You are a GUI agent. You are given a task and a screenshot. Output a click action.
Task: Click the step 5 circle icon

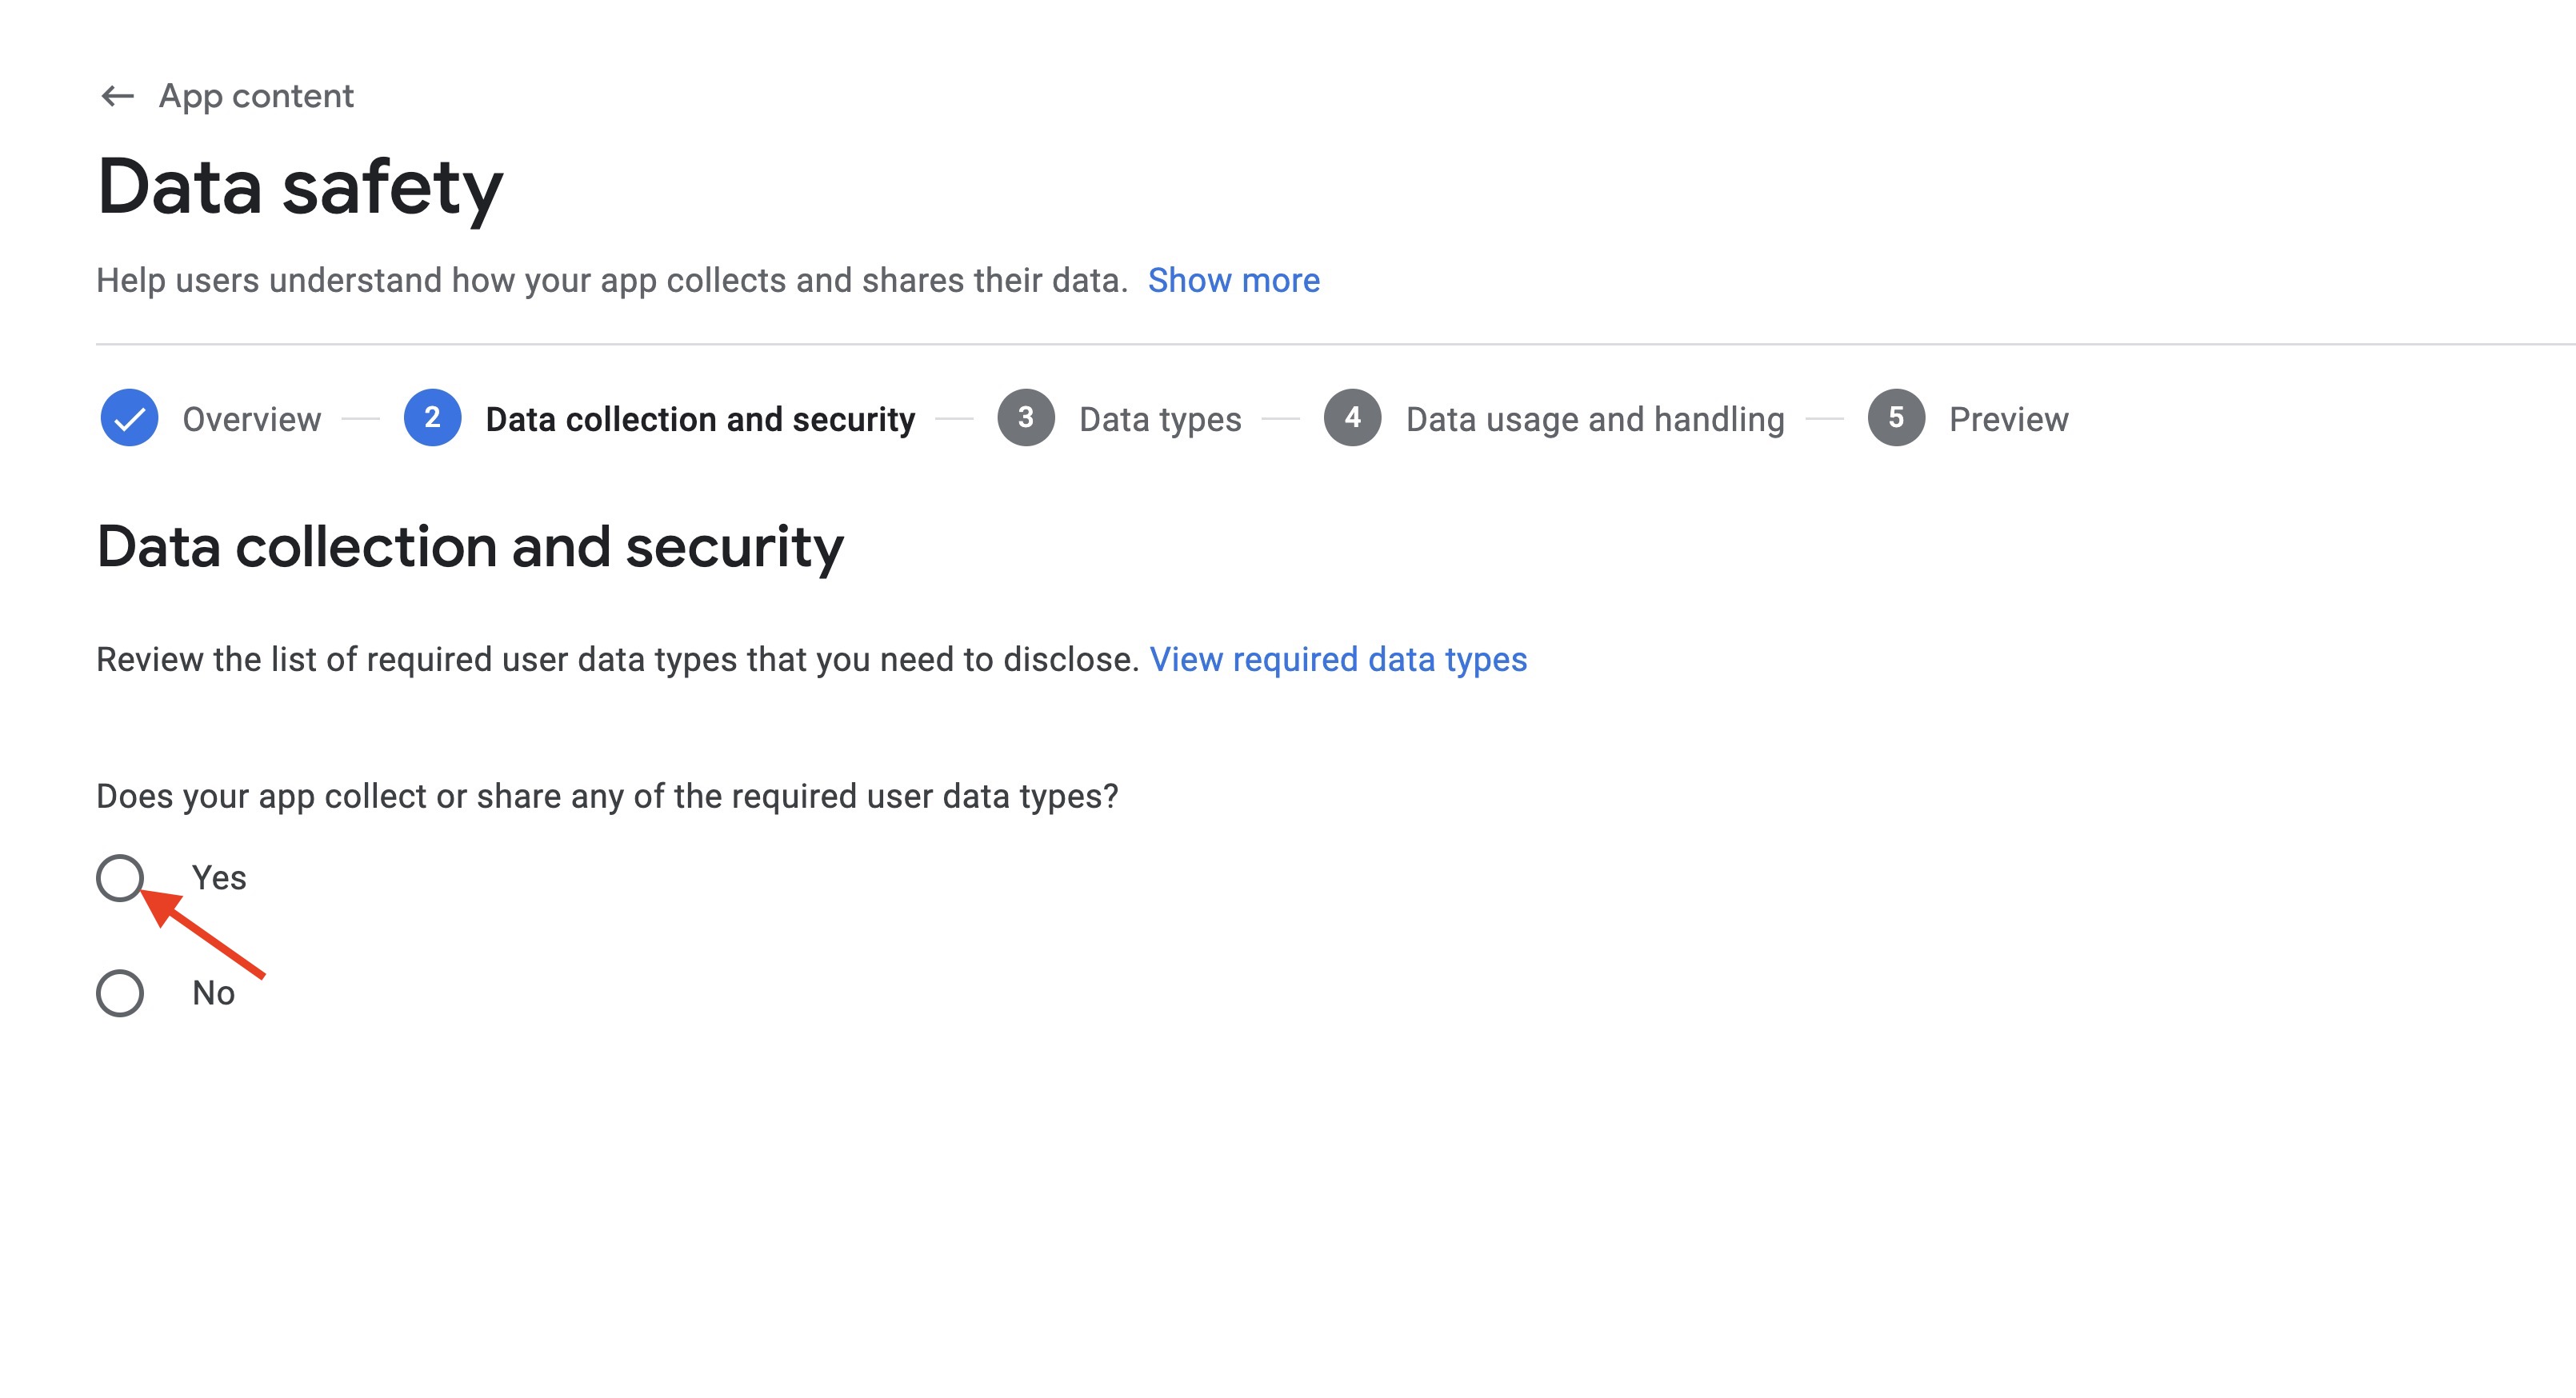tap(1895, 418)
